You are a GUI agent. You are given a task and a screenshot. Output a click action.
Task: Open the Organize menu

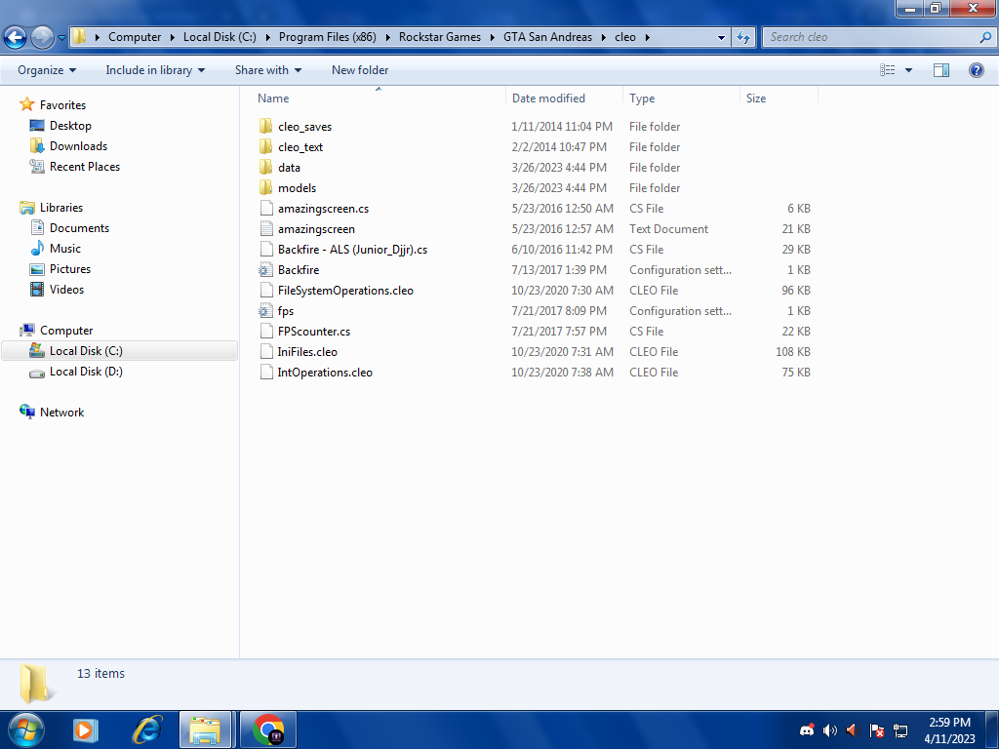47,70
